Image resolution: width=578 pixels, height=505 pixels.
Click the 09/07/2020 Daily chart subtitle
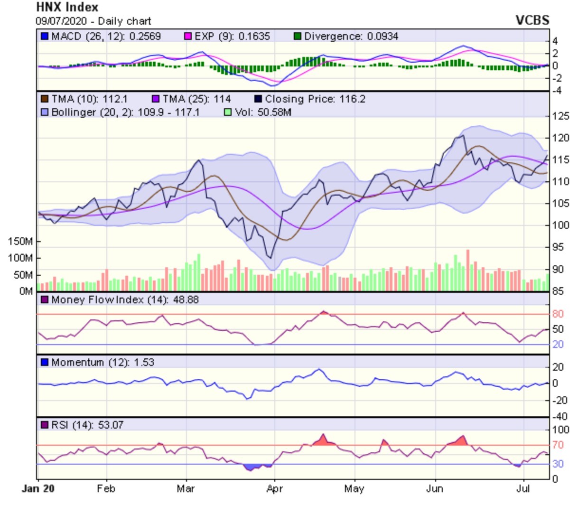pyautogui.click(x=93, y=21)
